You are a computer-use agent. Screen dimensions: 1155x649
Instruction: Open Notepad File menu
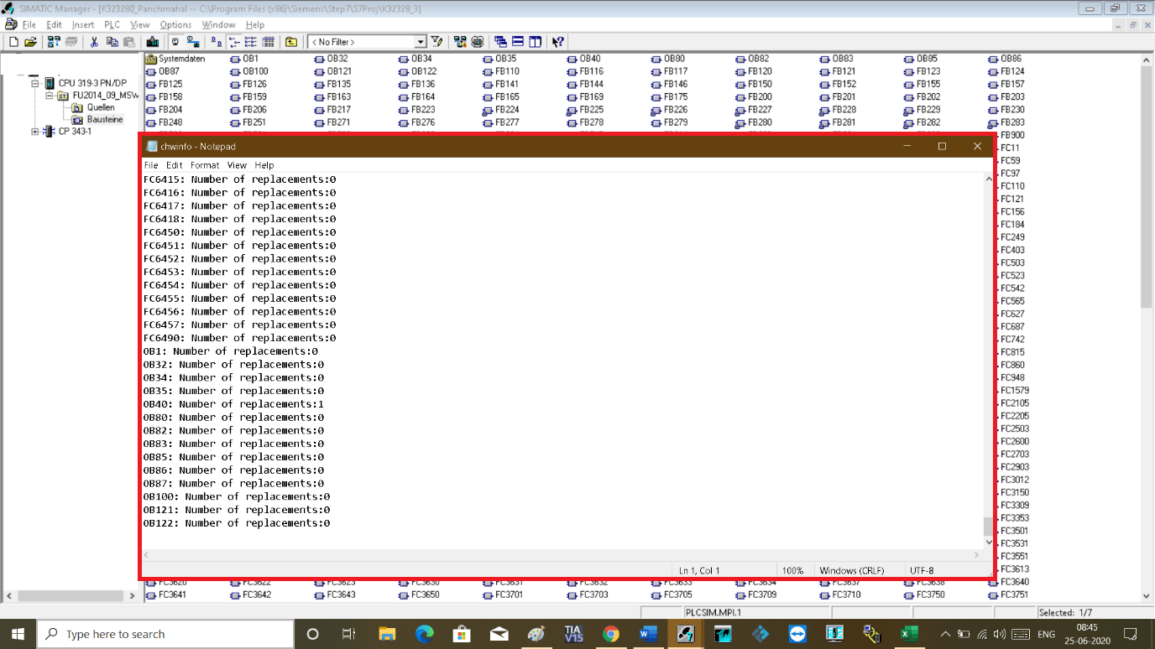pos(151,165)
